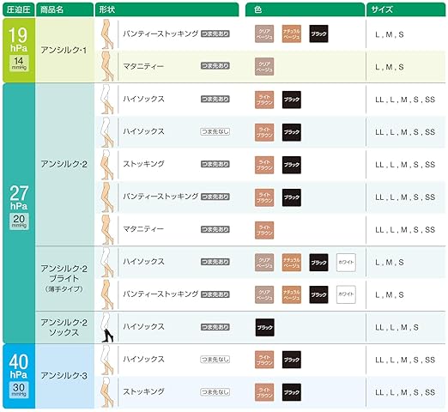Viewport: 448px width, 412px height.
Task: Pick ライトブラウン swatch in アンシルク·3 ハイソックス row
Action: 264,360
